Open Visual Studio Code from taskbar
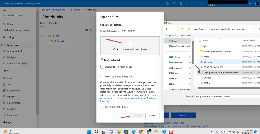 (163, 132)
